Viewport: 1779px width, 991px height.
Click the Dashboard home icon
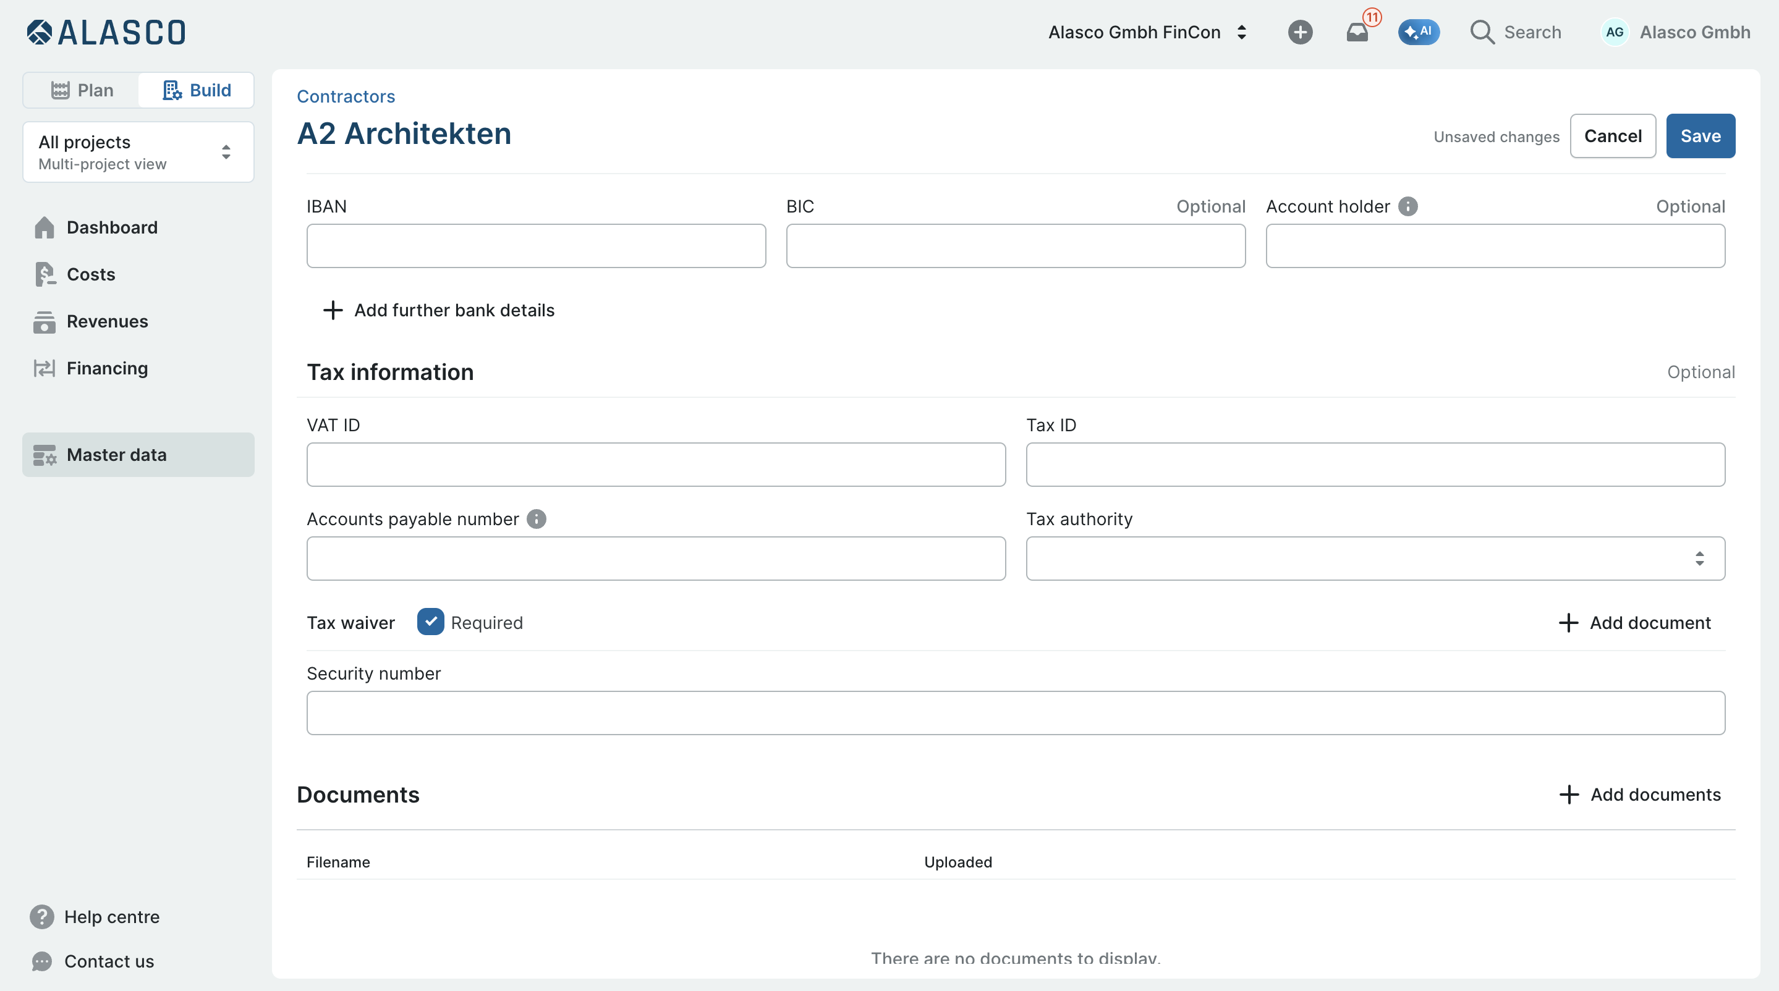coord(45,228)
